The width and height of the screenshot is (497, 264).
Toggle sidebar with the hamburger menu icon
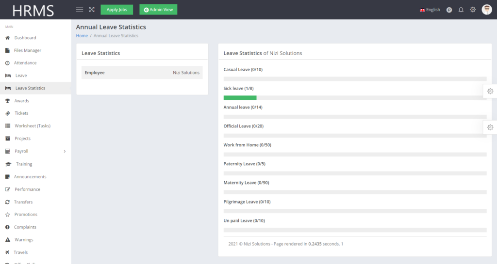tap(80, 10)
